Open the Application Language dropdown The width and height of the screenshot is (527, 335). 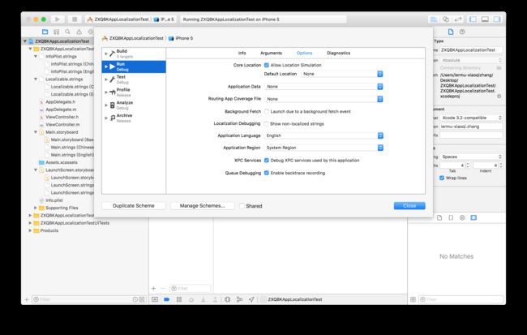tap(323, 135)
